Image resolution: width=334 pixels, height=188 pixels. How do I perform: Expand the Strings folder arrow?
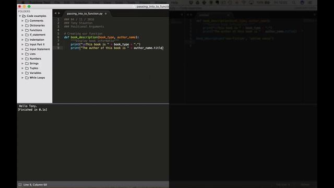coord(22,64)
